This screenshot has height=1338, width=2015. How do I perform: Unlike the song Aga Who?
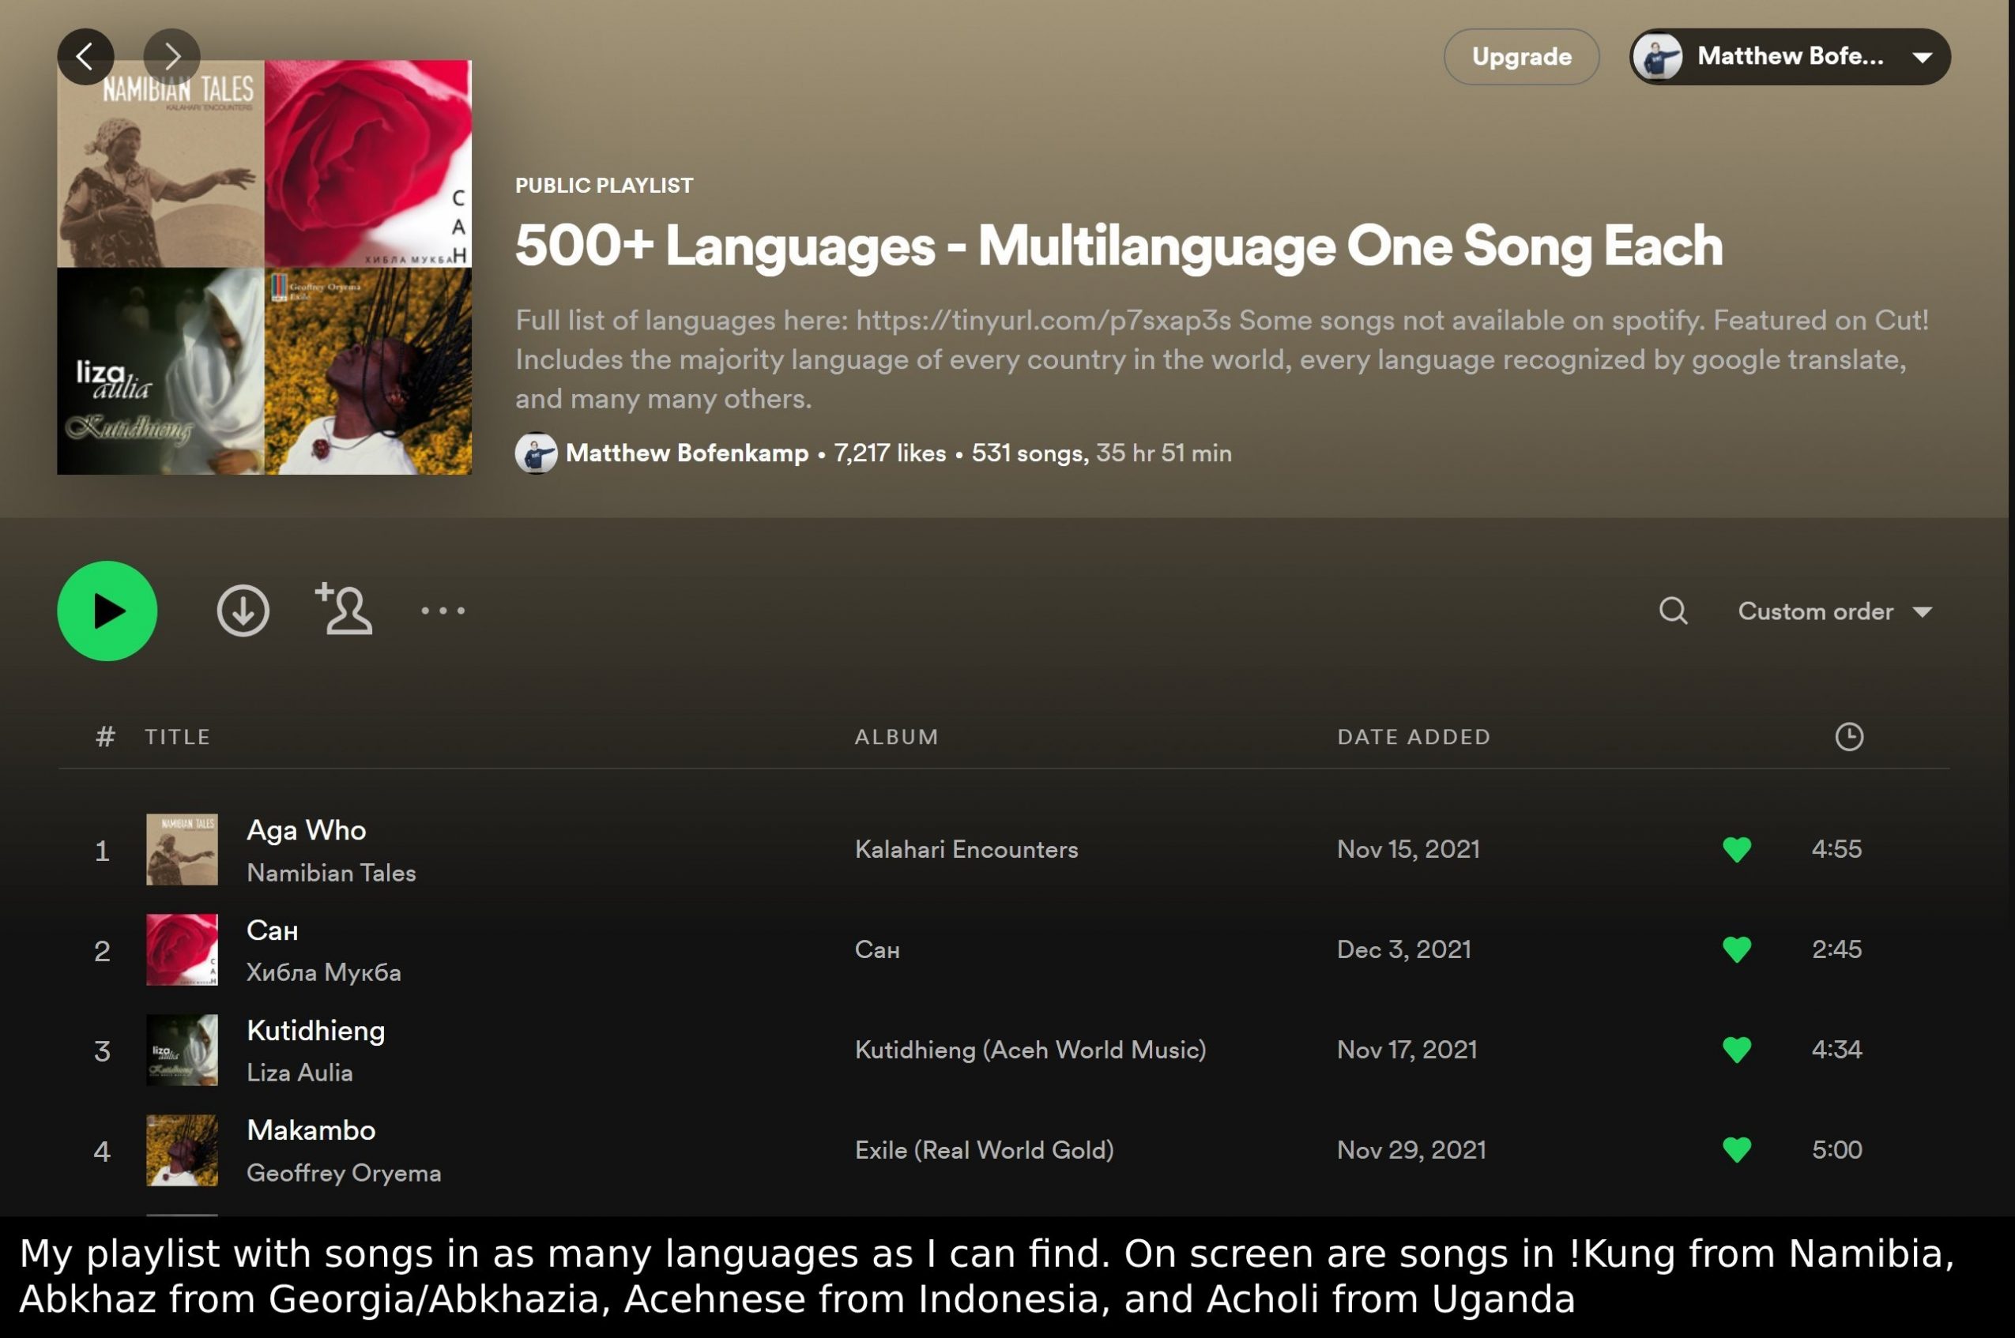pos(1737,849)
